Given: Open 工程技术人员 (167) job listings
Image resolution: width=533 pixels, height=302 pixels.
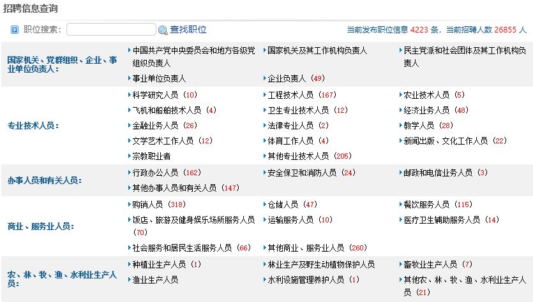Looking at the screenshot, I should 300,95.
